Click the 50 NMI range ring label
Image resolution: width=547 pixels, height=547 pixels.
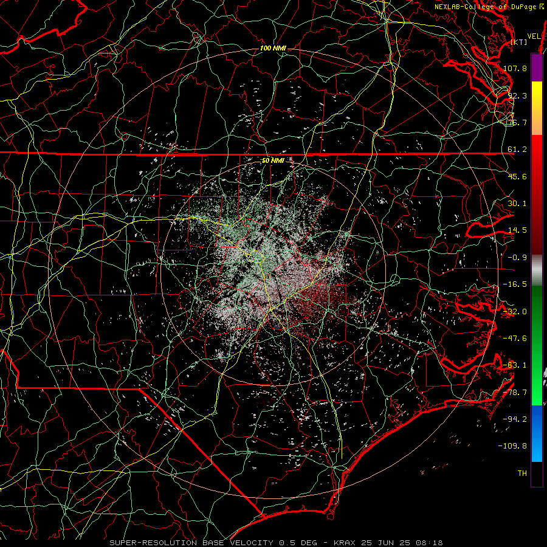pos(273,160)
